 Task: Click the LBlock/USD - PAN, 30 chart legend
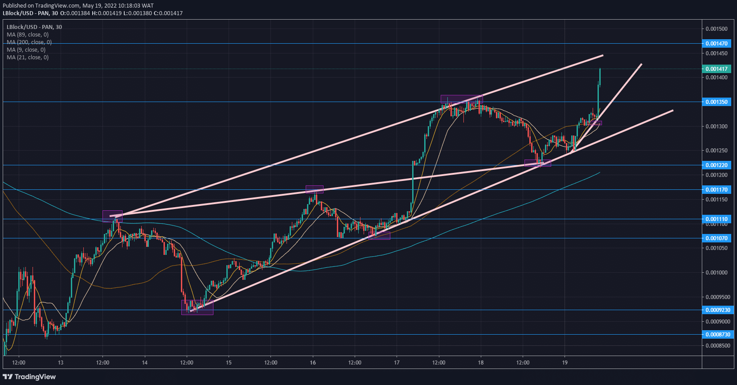[x=34, y=27]
